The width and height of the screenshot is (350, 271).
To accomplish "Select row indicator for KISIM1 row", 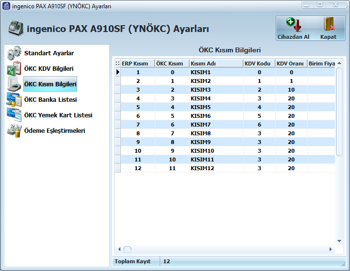I will click(x=118, y=72).
